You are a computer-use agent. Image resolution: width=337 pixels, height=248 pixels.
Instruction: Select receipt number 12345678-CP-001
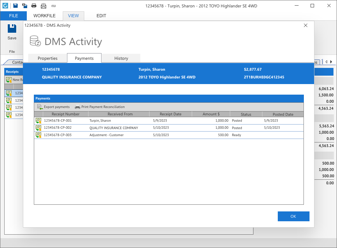[57, 121]
